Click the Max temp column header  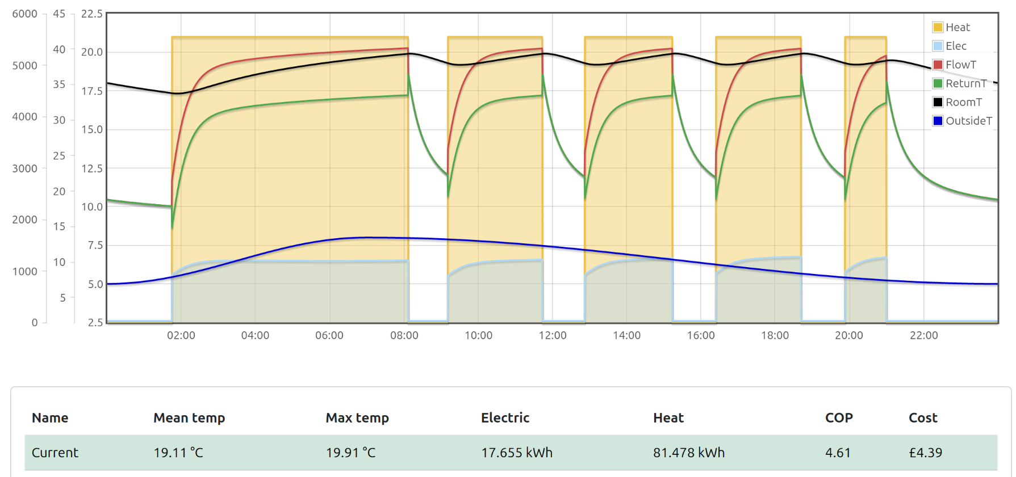(357, 418)
